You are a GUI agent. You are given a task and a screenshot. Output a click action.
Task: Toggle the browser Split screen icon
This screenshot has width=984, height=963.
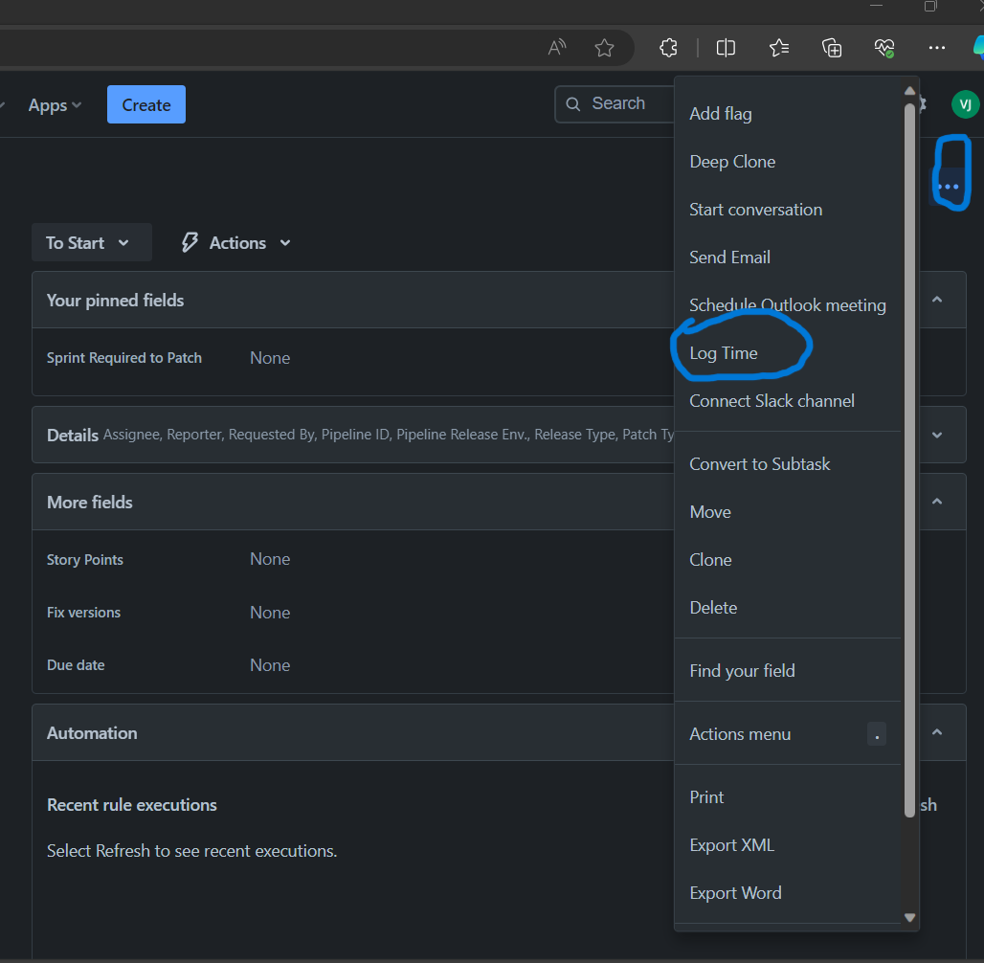tap(726, 48)
